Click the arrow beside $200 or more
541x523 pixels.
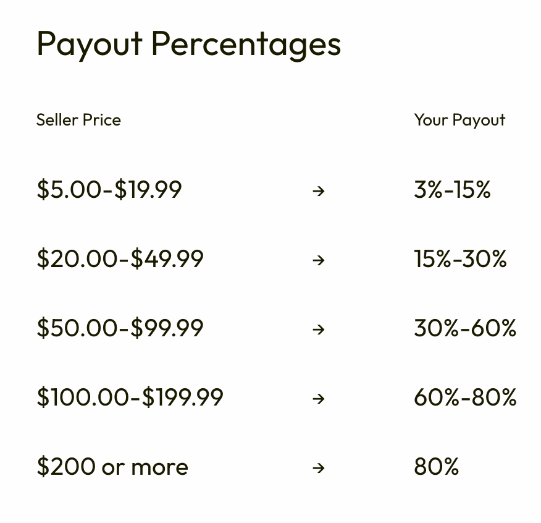[x=319, y=468]
